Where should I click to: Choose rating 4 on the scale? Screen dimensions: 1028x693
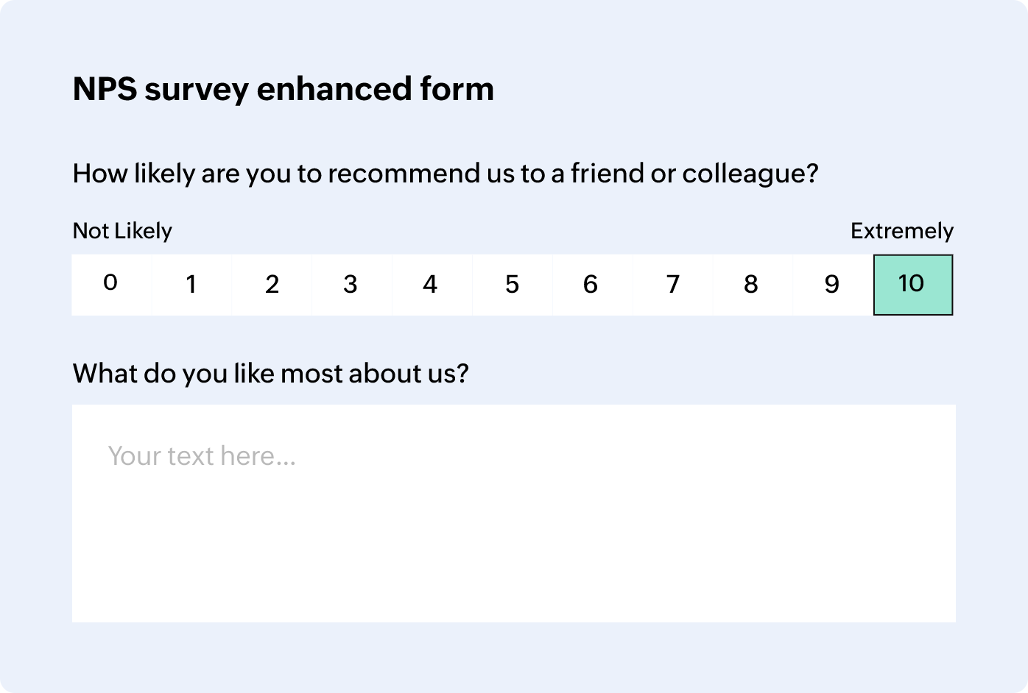point(432,284)
